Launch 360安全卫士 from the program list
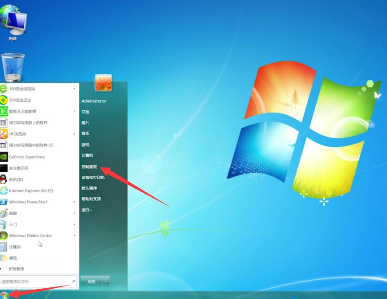The image size is (387, 299). click(x=39, y=100)
